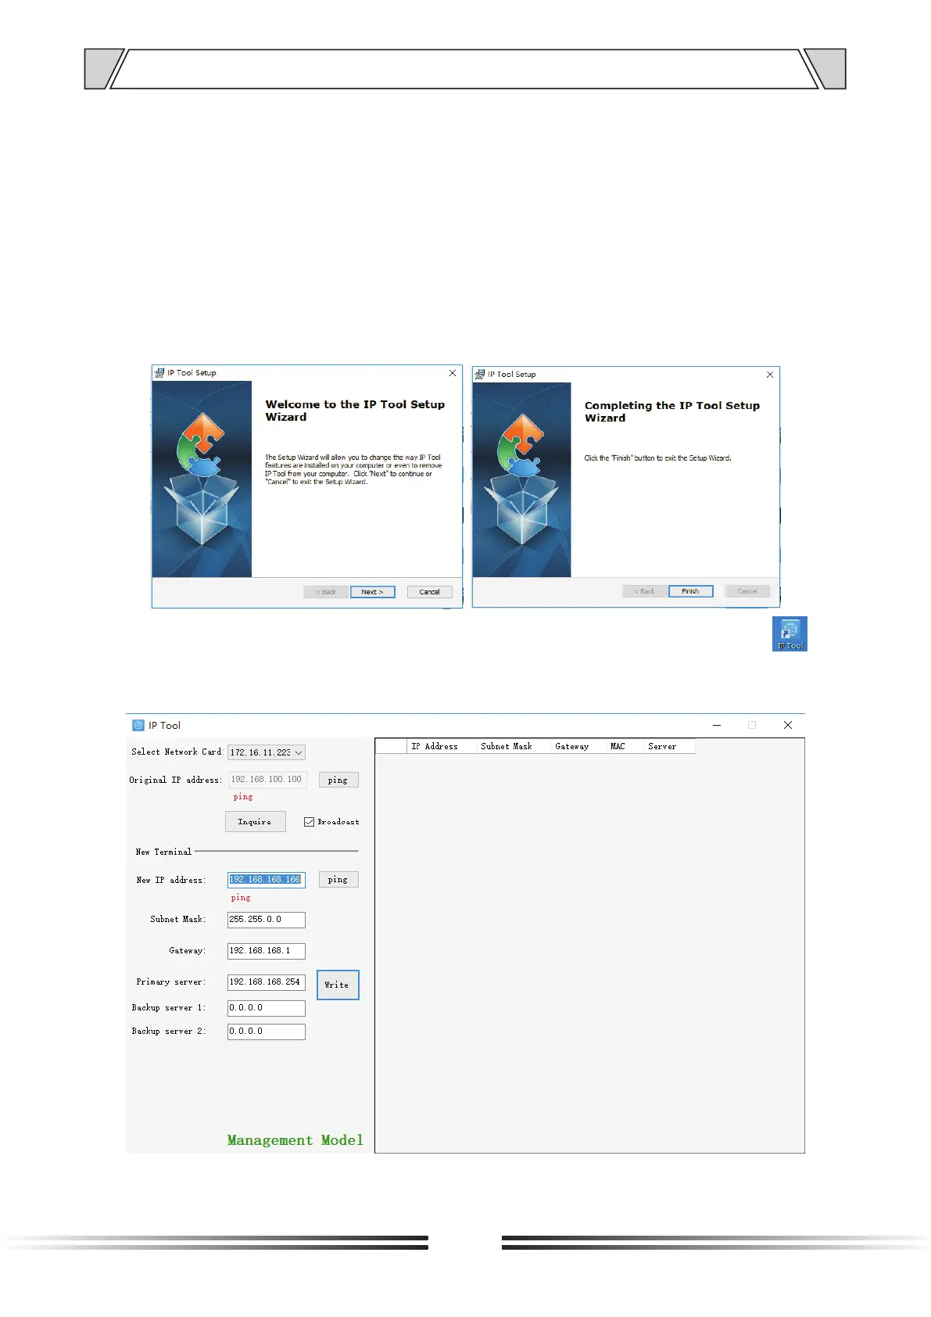This screenshot has height=1317, width=931.
Task: Close the IP Tool main window
Action: pos(788,725)
